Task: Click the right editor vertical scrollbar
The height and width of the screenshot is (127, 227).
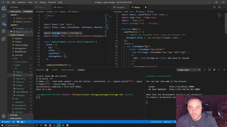Action: (x=226, y=23)
